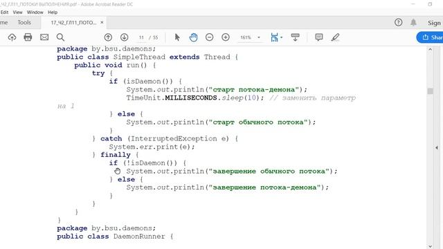Switch to the Home tab

(3, 22)
